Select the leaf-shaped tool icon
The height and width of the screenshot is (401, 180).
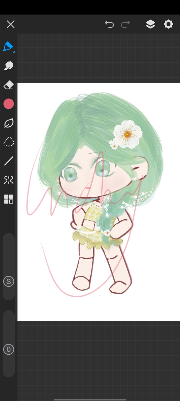tap(8, 123)
